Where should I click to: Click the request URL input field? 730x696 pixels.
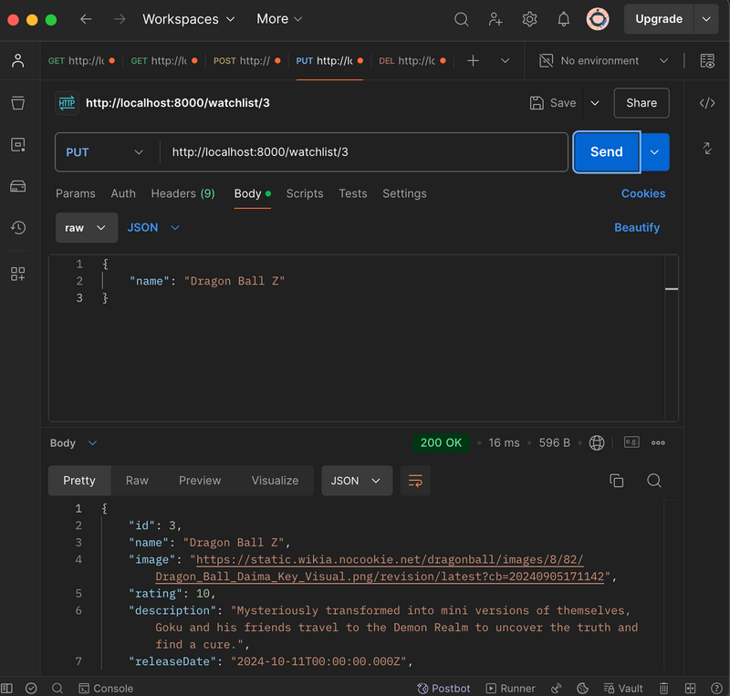pos(364,152)
